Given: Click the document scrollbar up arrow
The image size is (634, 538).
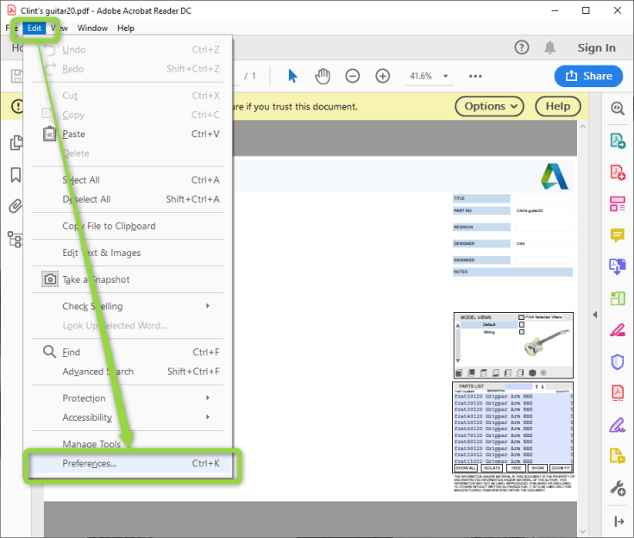Looking at the screenshot, I should [x=582, y=127].
